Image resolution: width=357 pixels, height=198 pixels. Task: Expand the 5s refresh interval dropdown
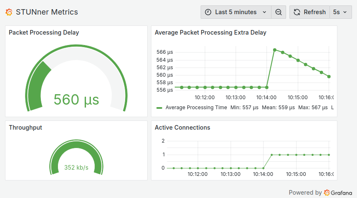tap(340, 12)
